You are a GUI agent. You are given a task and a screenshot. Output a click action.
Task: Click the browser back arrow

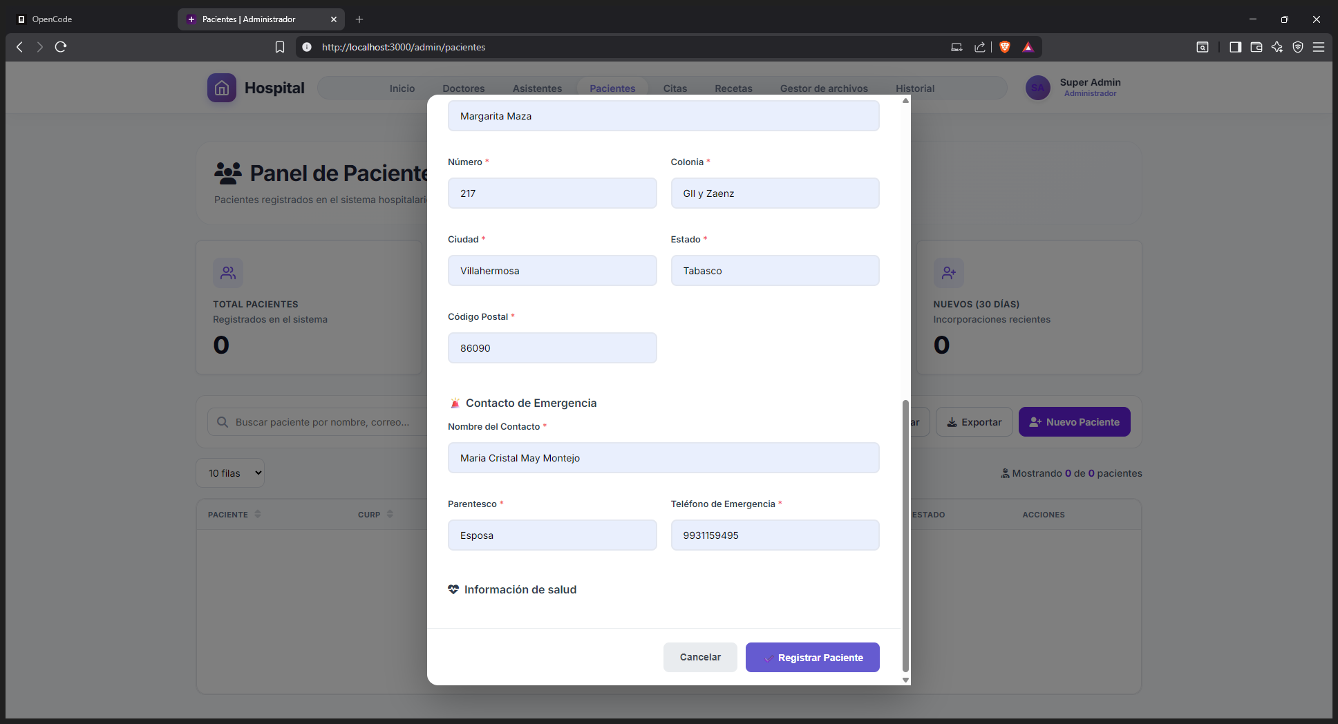[x=19, y=47]
